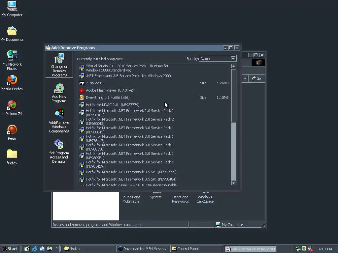
Task: Select .NET 3.5 SP1 hotfix KB958484 entry
Action: tap(154, 179)
